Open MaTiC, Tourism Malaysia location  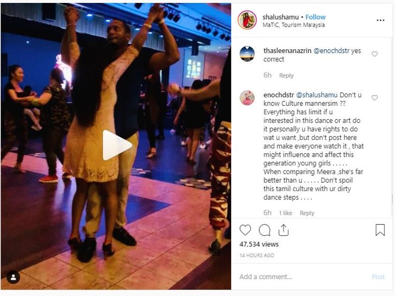coord(293,25)
